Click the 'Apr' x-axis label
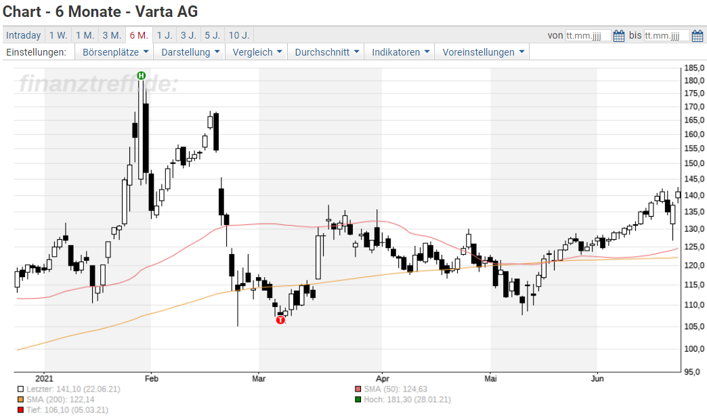707x418 pixels. [x=383, y=379]
